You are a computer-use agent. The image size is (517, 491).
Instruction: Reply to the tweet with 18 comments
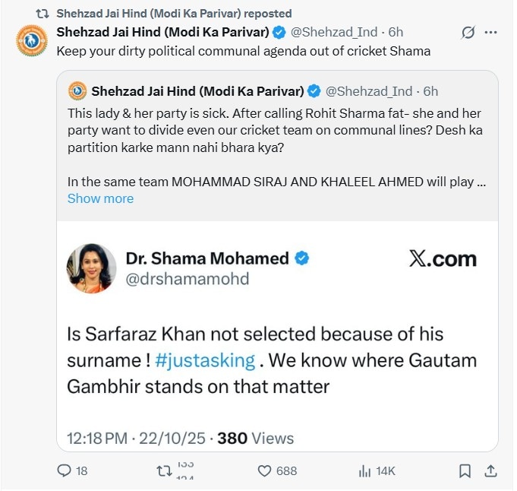click(x=65, y=471)
